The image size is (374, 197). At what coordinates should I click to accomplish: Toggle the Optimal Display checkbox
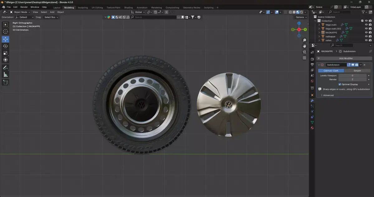340,84
